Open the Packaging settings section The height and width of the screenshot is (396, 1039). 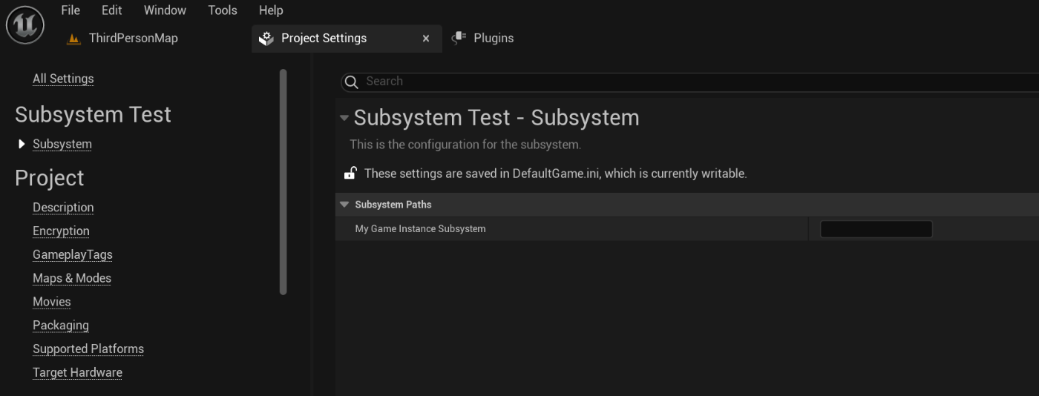pyautogui.click(x=61, y=326)
